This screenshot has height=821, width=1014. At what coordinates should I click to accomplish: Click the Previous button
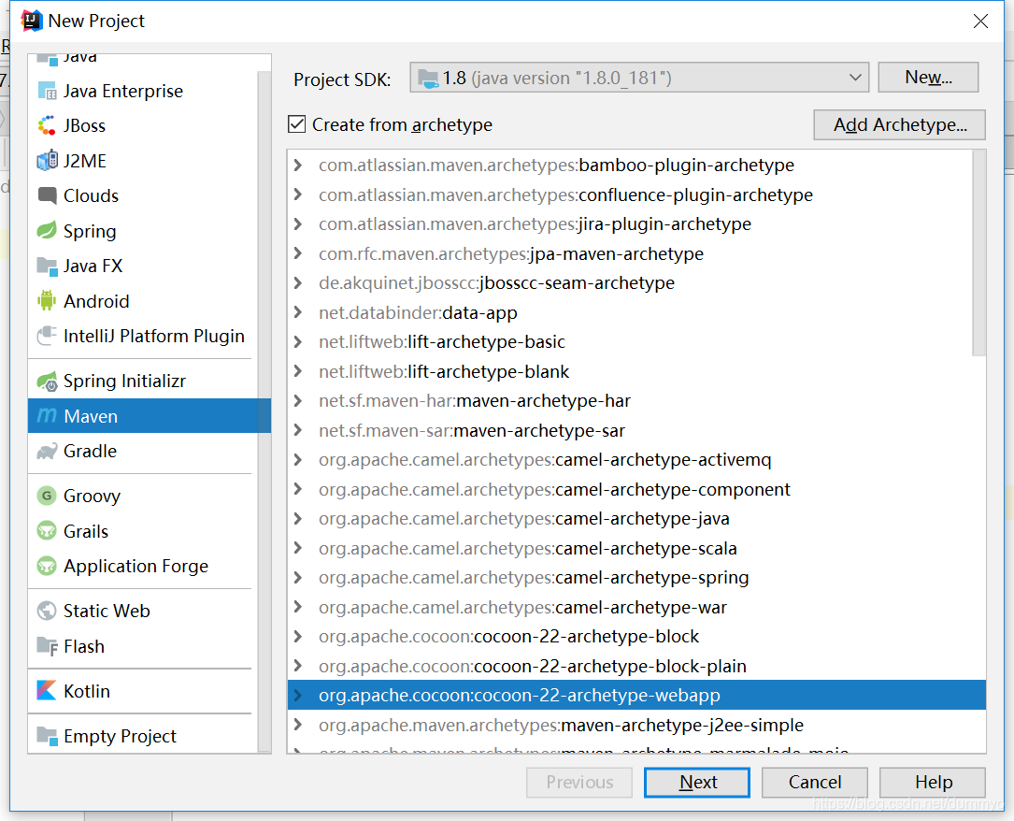[579, 782]
